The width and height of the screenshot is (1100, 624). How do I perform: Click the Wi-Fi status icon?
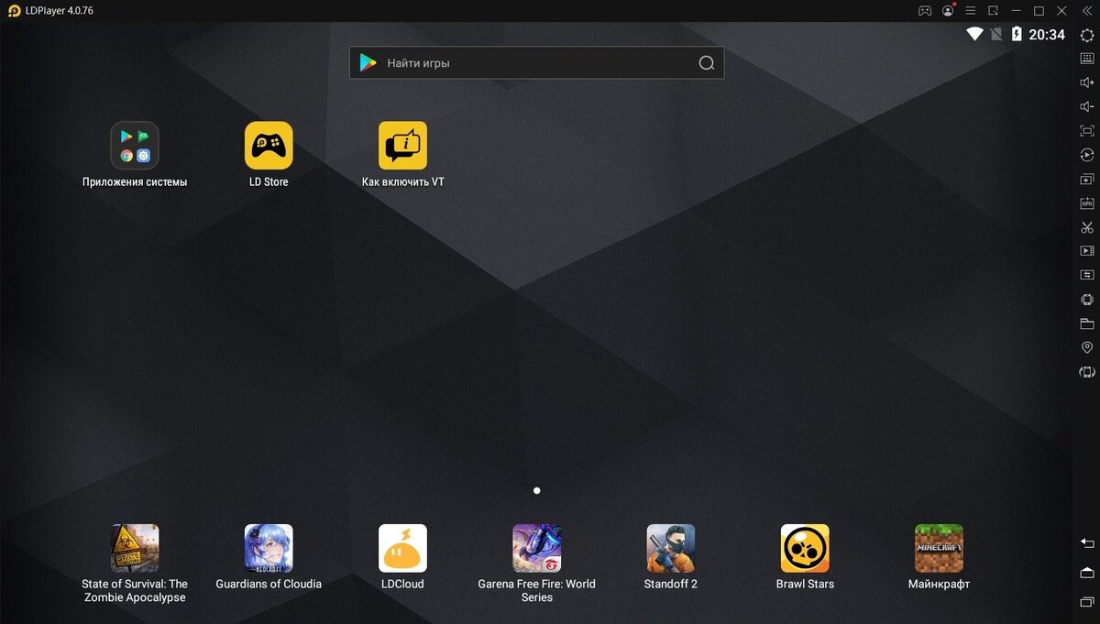click(x=974, y=35)
